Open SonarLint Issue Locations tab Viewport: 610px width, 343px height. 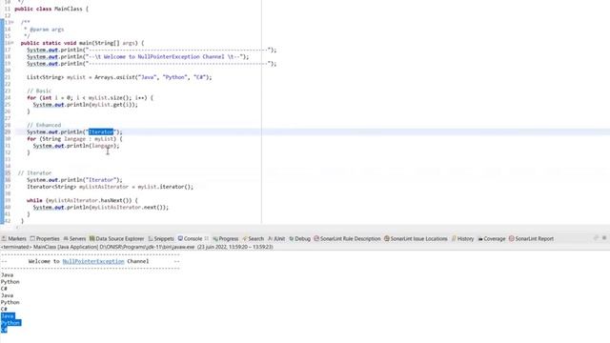[x=416, y=238]
